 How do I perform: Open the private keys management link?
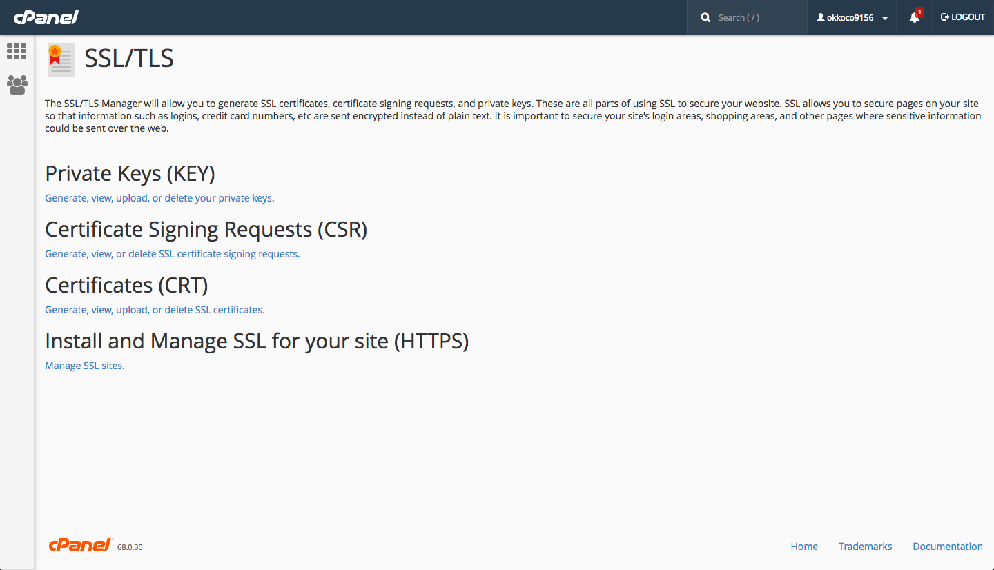coord(159,198)
